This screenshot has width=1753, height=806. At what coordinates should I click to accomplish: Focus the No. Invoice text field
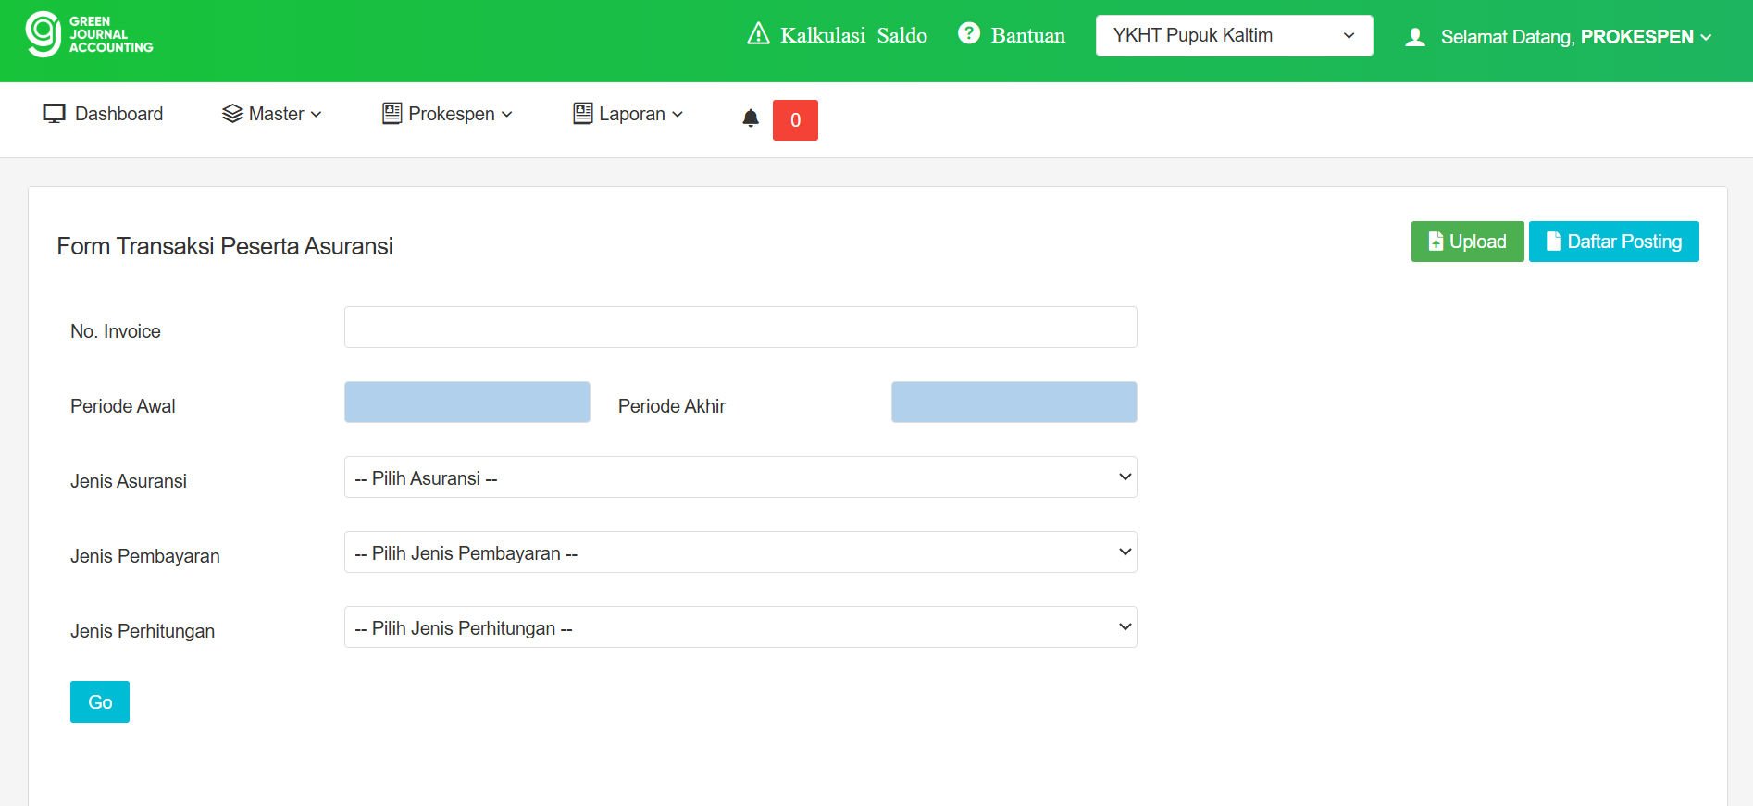tap(740, 328)
